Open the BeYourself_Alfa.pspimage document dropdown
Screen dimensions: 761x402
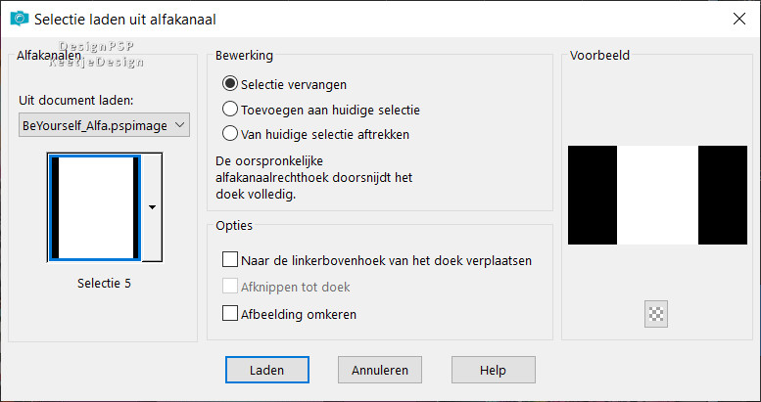click(105, 125)
